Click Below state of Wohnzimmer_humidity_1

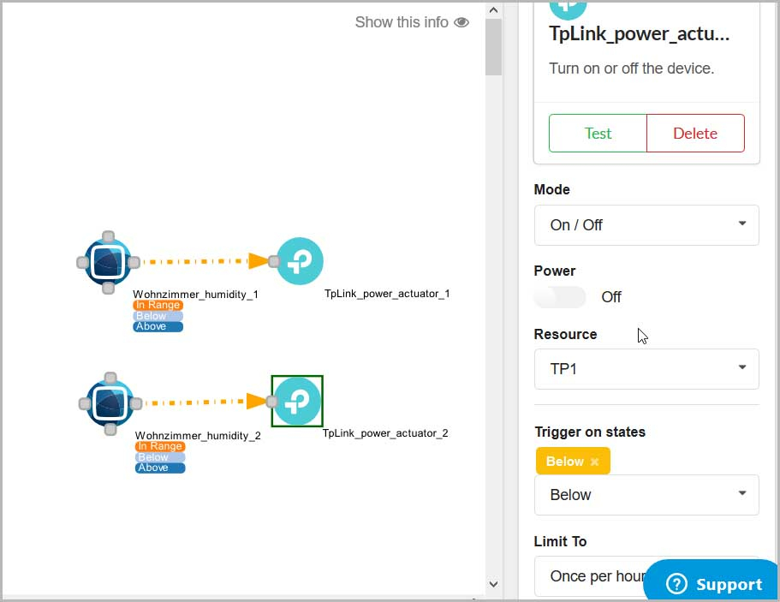point(158,316)
